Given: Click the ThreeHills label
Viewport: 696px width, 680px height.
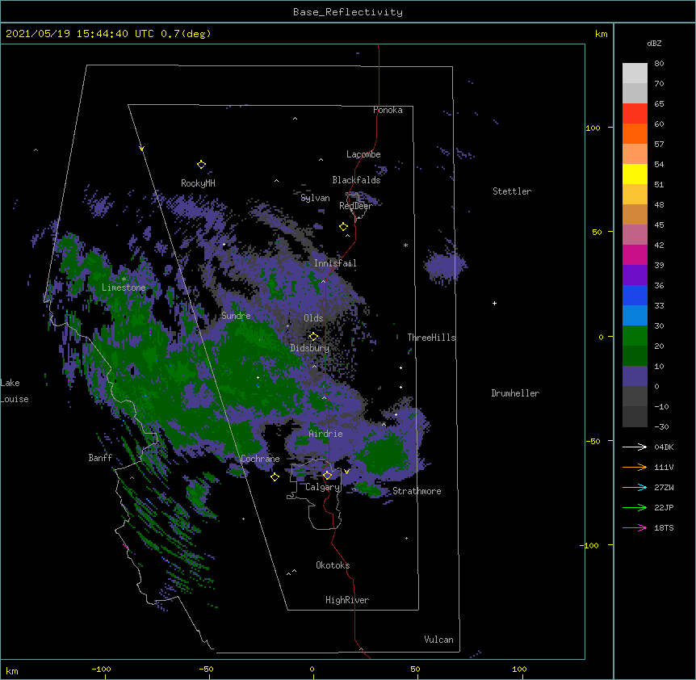Looking at the screenshot, I should [x=431, y=338].
